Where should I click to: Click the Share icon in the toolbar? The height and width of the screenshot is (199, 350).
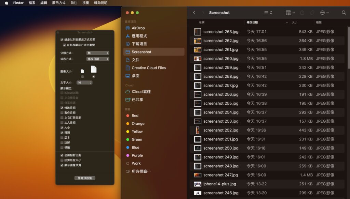pyautogui.click(x=302, y=13)
